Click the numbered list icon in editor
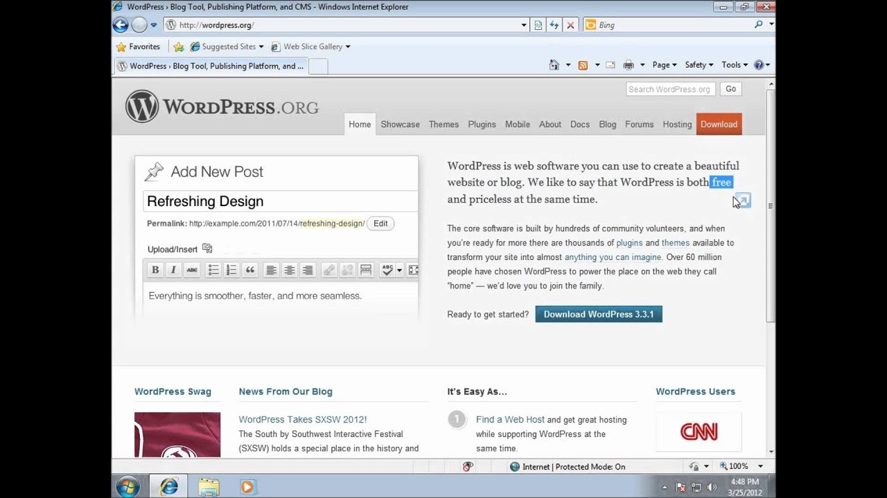887x498 pixels. pos(231,270)
